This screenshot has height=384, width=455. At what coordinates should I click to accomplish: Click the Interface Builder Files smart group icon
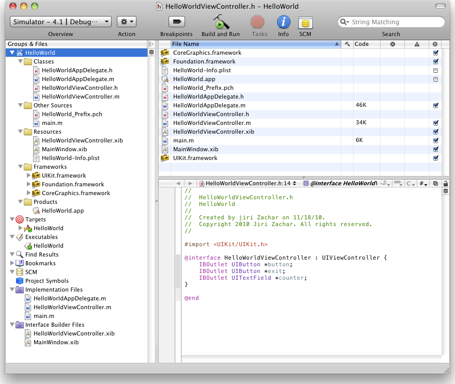[20, 325]
